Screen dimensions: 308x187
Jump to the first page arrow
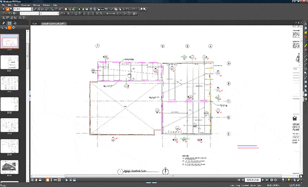[239, 180]
